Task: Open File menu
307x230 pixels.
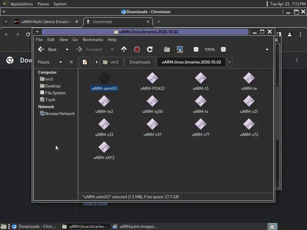Action: (x=39, y=40)
